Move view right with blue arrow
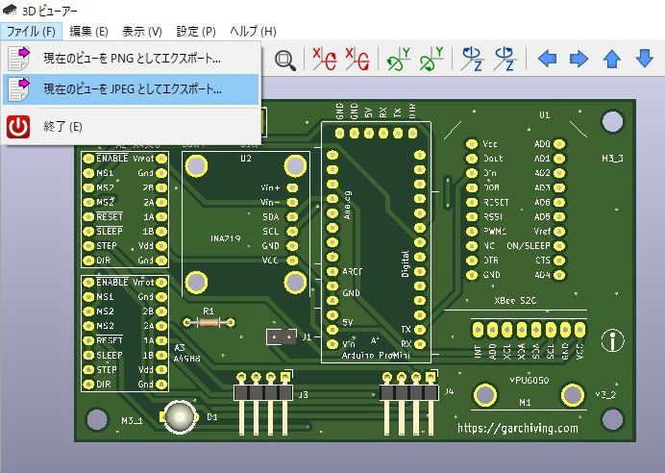Screen dimensions: 665x473 click(579, 59)
